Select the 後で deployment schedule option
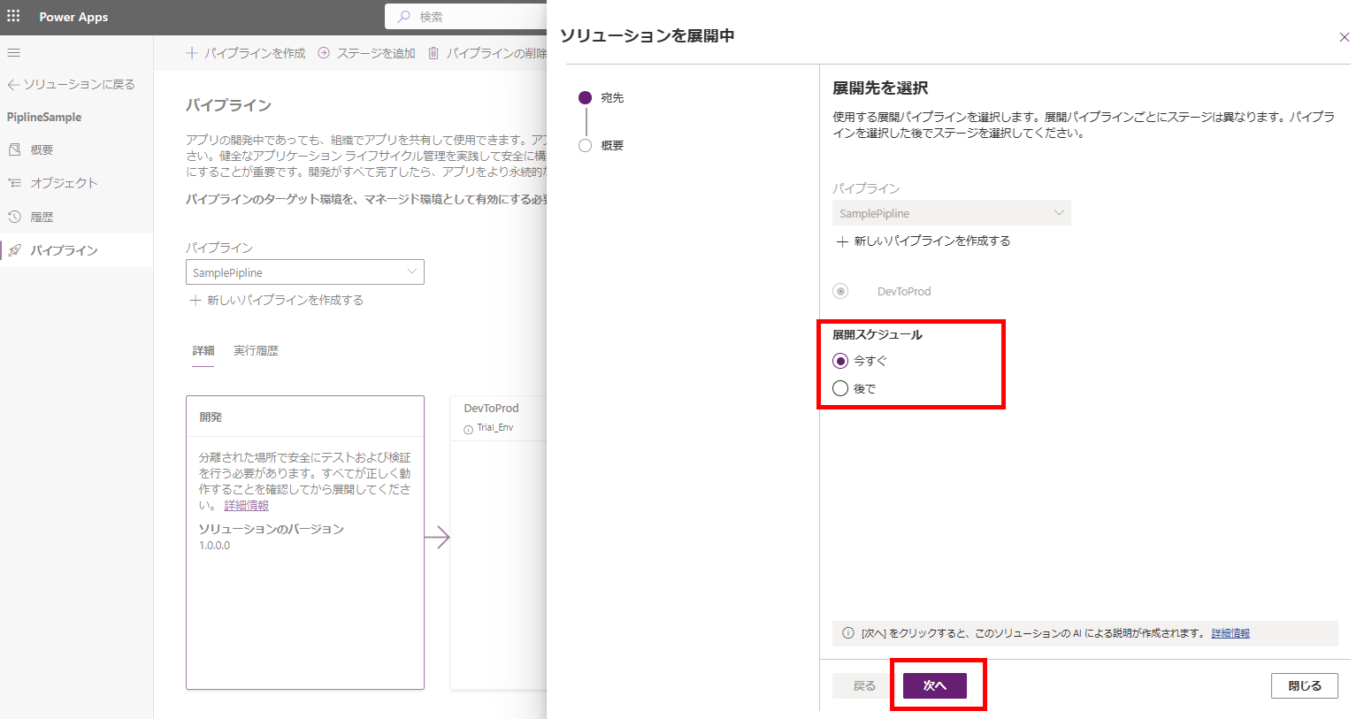 point(840,388)
